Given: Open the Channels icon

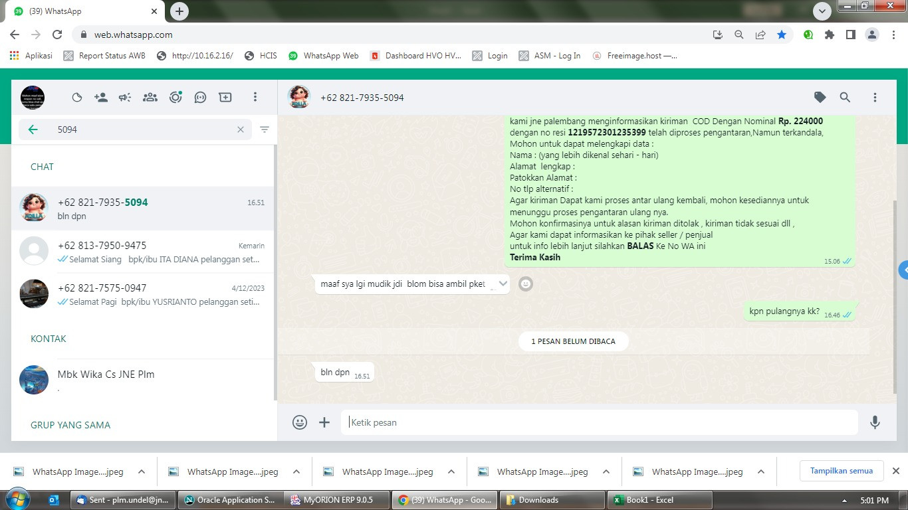Looking at the screenshot, I should [200, 98].
